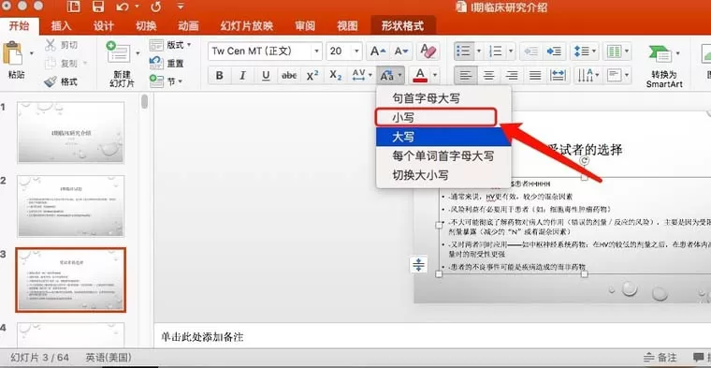The height and width of the screenshot is (368, 711).
Task: Open text direction options
Action: point(588,75)
